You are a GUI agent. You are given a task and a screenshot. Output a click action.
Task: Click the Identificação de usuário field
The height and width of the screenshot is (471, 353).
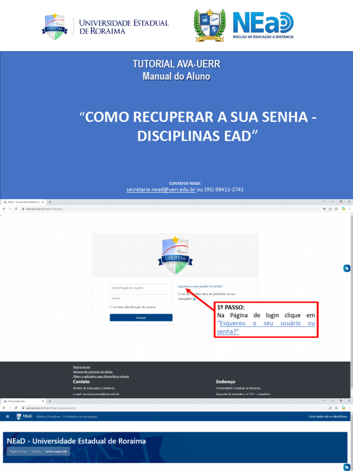tap(141, 288)
